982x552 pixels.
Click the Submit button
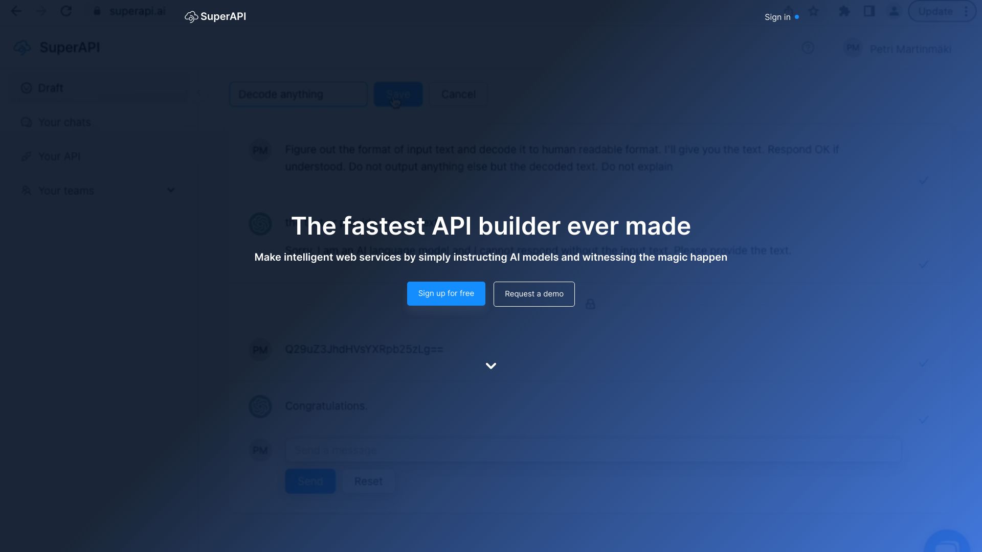pos(309,481)
